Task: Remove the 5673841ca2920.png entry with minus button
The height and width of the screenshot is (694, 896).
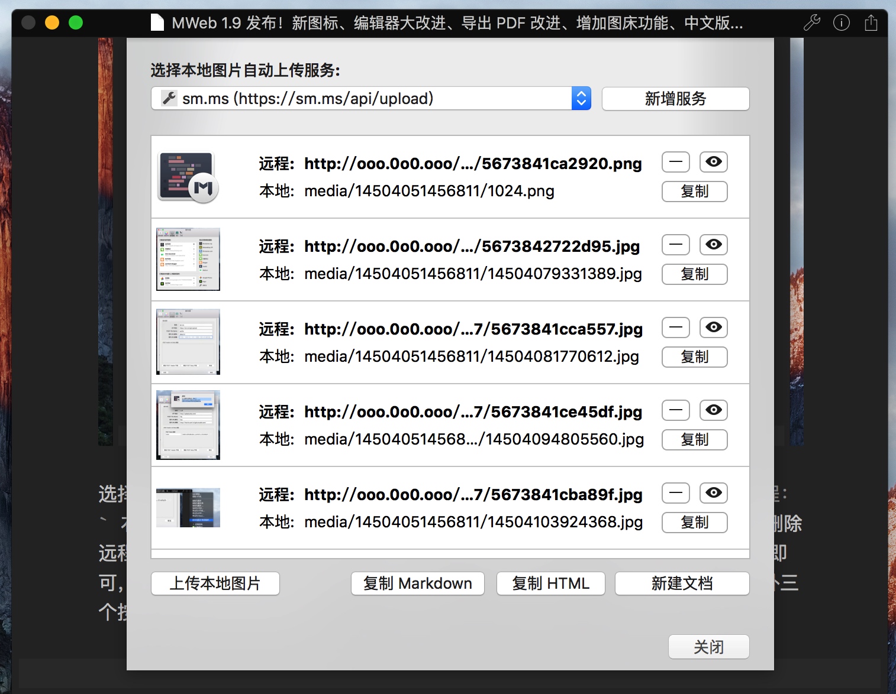Action: point(676,162)
